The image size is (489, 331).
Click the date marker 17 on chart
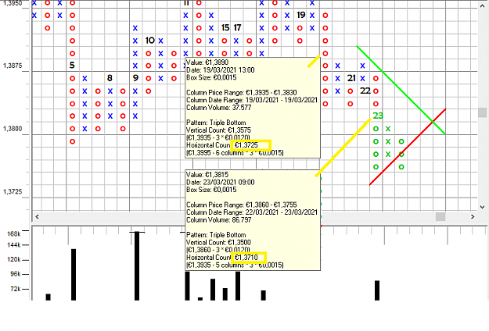coord(237,27)
